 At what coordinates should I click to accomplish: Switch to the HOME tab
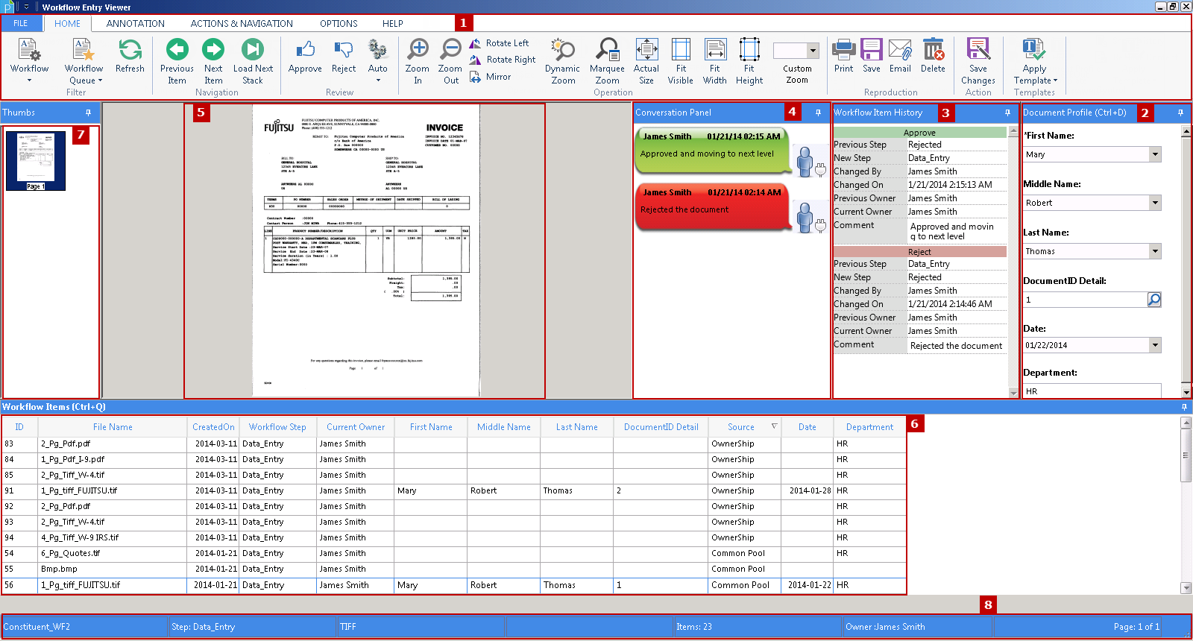pos(67,23)
